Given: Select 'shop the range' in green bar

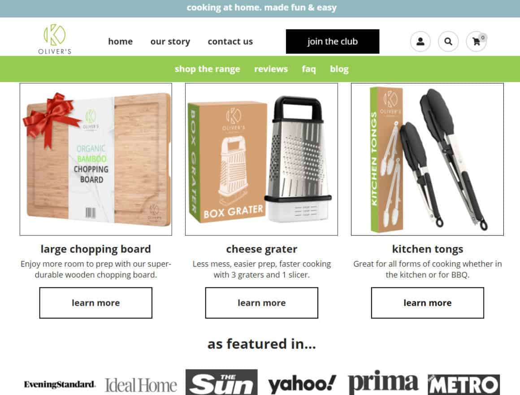Looking at the screenshot, I should pos(207,69).
